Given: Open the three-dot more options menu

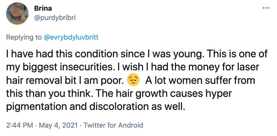Looking at the screenshot, I should click(x=266, y=8).
